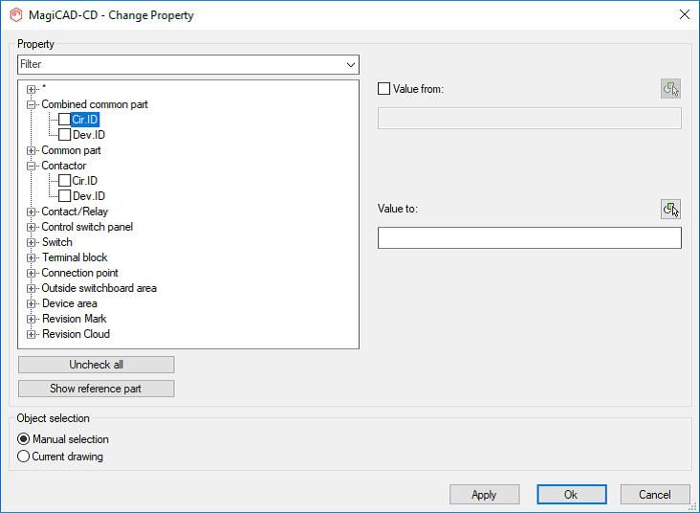Expand the Common part node
This screenshot has height=513, width=700.
(31, 150)
